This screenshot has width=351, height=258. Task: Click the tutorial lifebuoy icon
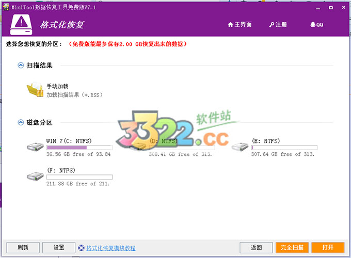tap(81, 248)
